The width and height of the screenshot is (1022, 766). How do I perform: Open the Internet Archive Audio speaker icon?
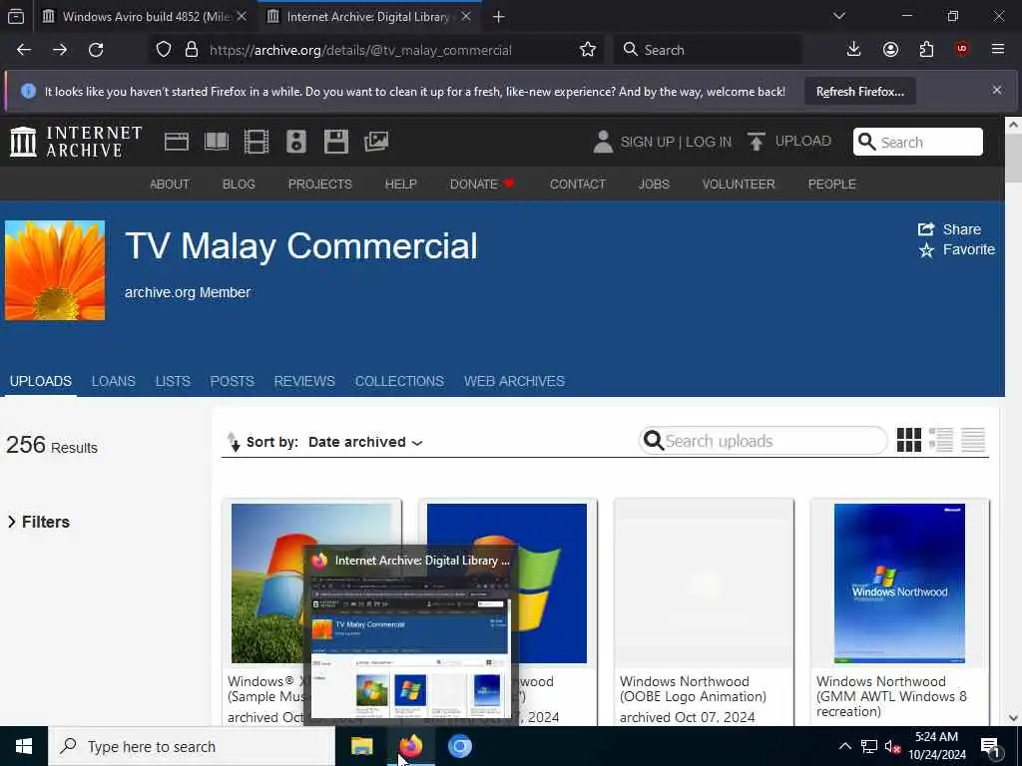(295, 142)
